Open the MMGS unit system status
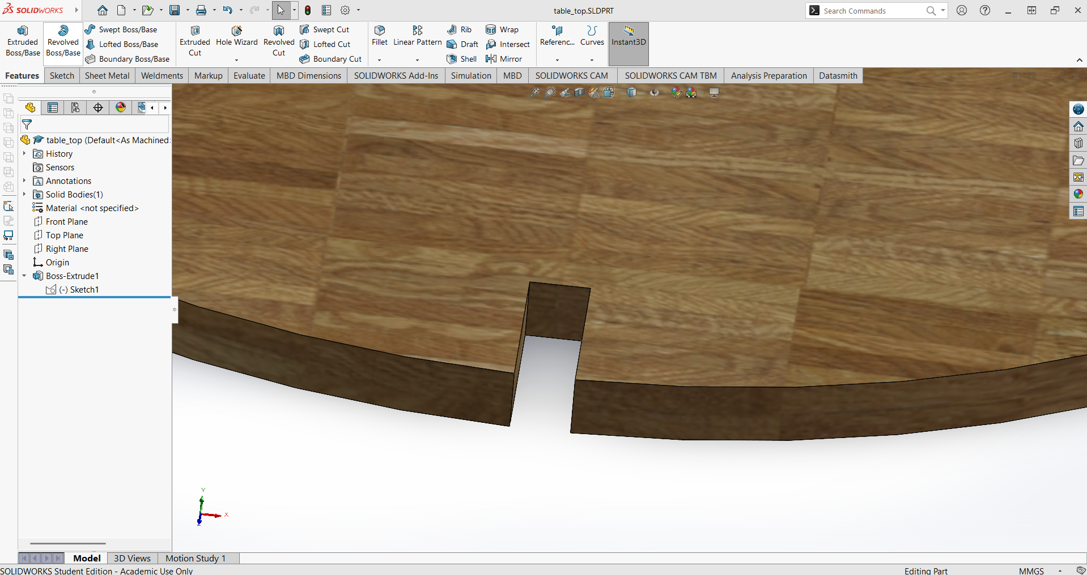Viewport: 1087px width, 575px height. (1031, 570)
